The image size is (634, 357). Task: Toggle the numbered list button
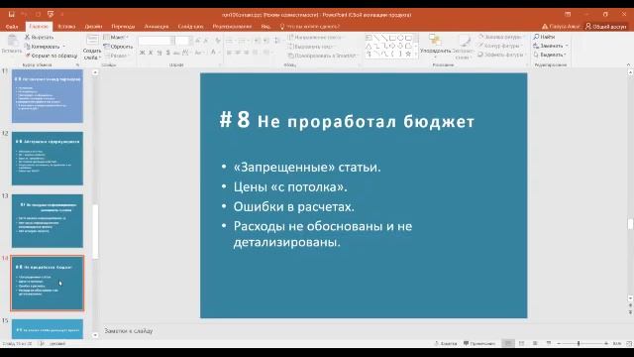(x=242, y=41)
